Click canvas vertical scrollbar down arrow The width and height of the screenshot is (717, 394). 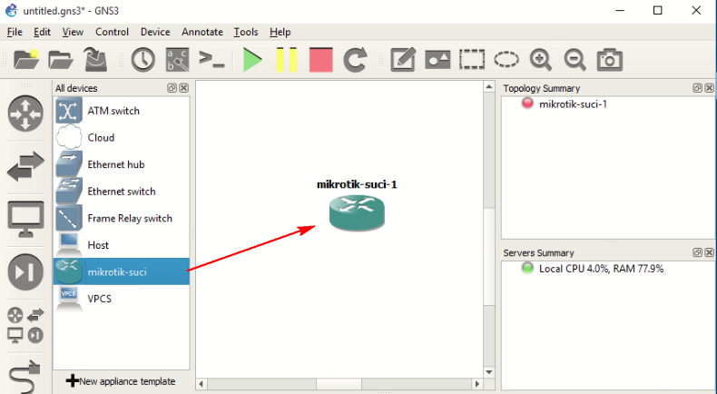pyautogui.click(x=489, y=372)
